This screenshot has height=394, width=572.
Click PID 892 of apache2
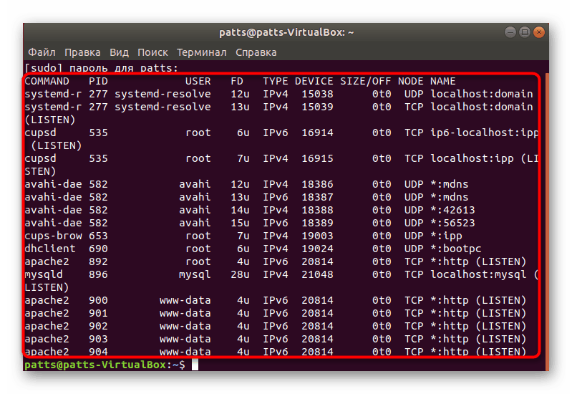[x=98, y=261]
